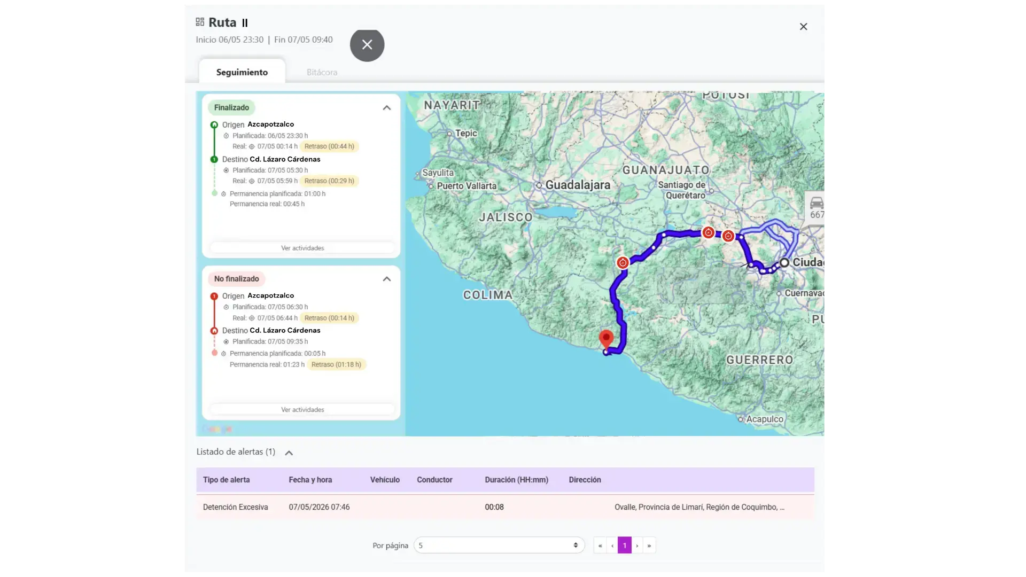Click the Fecha y hora column header
Image resolution: width=1026 pixels, height=577 pixels.
(310, 480)
